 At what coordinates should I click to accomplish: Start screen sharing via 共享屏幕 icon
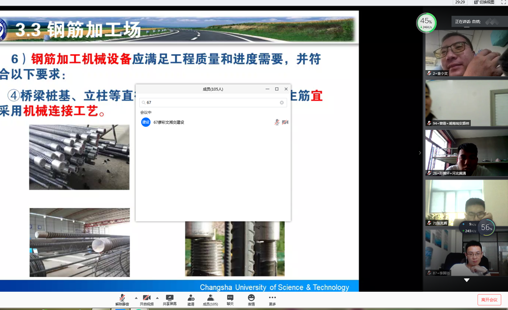pos(170,299)
